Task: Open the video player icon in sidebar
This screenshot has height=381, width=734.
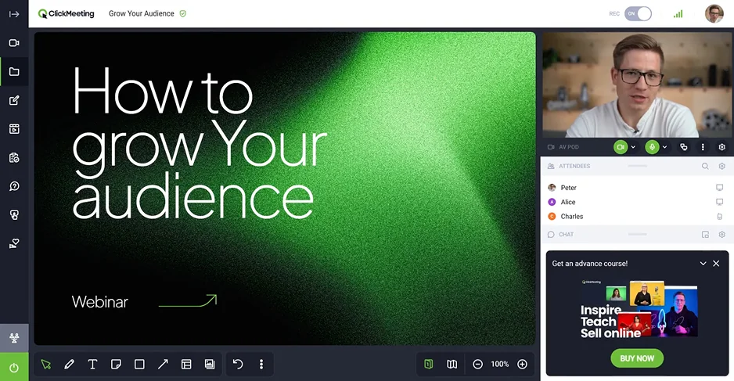Action: [14, 129]
